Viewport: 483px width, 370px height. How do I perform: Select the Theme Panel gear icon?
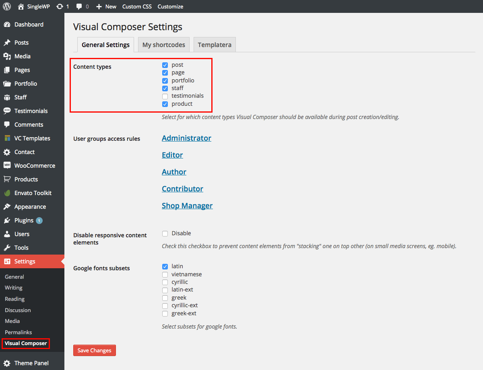(7, 363)
